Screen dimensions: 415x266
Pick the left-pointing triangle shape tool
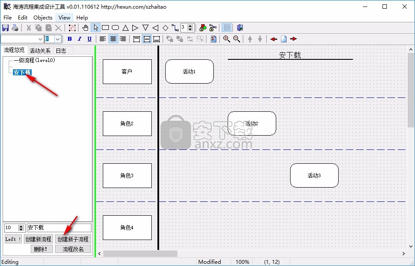(x=155, y=28)
